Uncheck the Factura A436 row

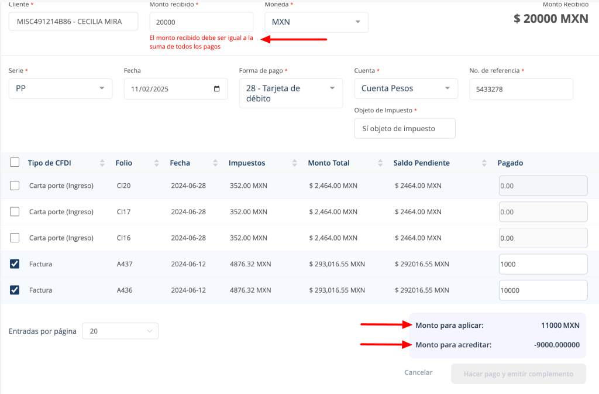(x=15, y=290)
